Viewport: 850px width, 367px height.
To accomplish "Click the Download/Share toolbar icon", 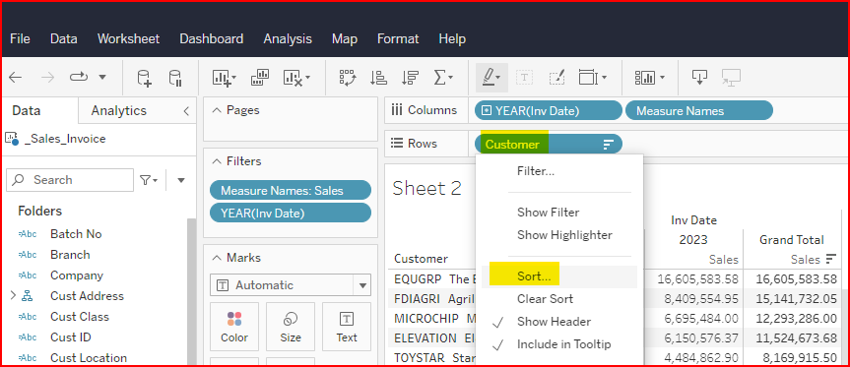I will coord(700,78).
